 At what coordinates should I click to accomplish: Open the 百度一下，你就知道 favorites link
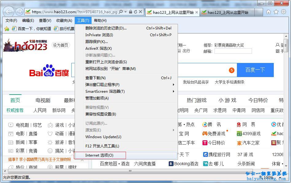pos(32,29)
